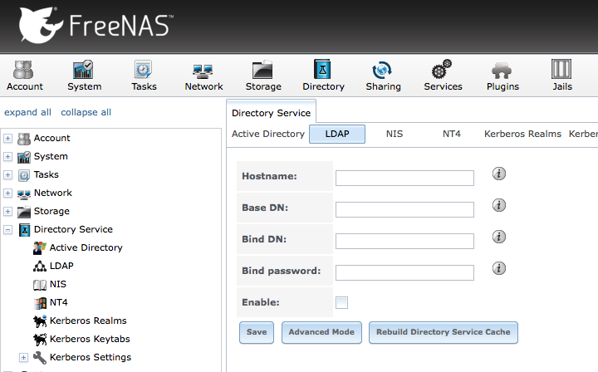Expand the System tree node
598x372 pixels.
pyautogui.click(x=8, y=157)
